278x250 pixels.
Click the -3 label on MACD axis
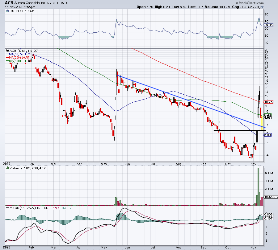[x=266, y=241]
